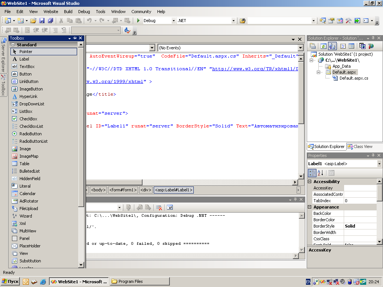Click the BackColor property value field
Viewport: 383px width, 287px height.
tap(360, 213)
